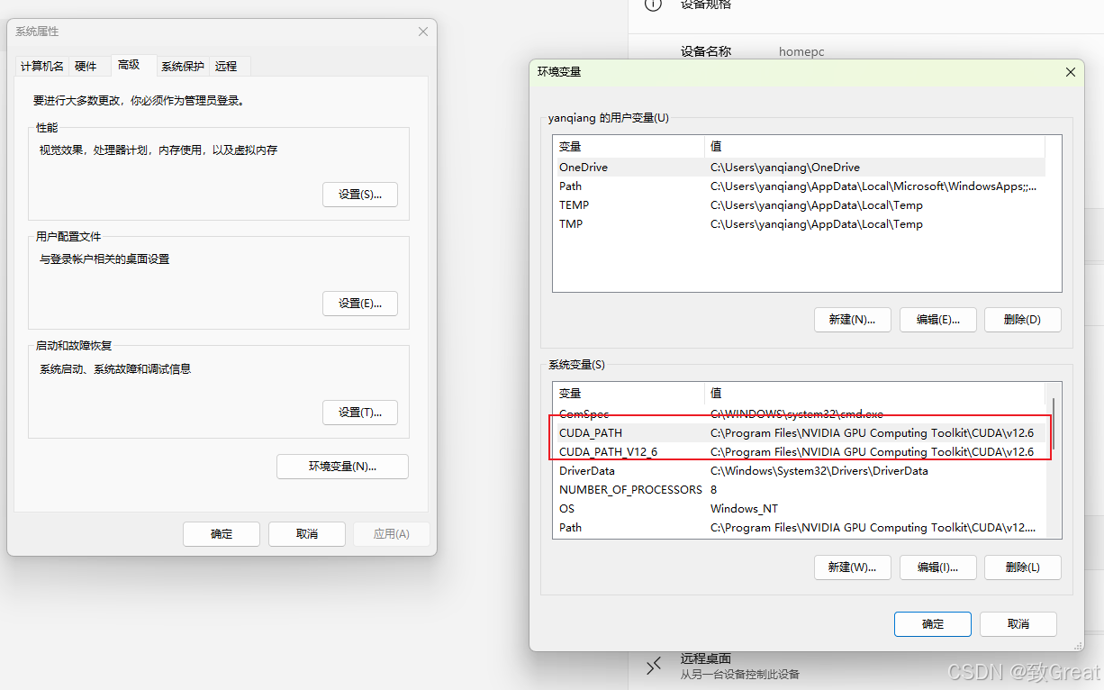Click 编辑(I)... for system variables
Screen dimensions: 1104x690
[x=938, y=567]
